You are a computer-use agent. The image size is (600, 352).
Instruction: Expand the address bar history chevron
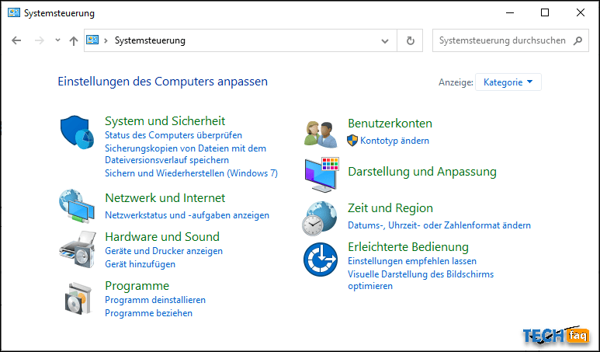click(385, 40)
